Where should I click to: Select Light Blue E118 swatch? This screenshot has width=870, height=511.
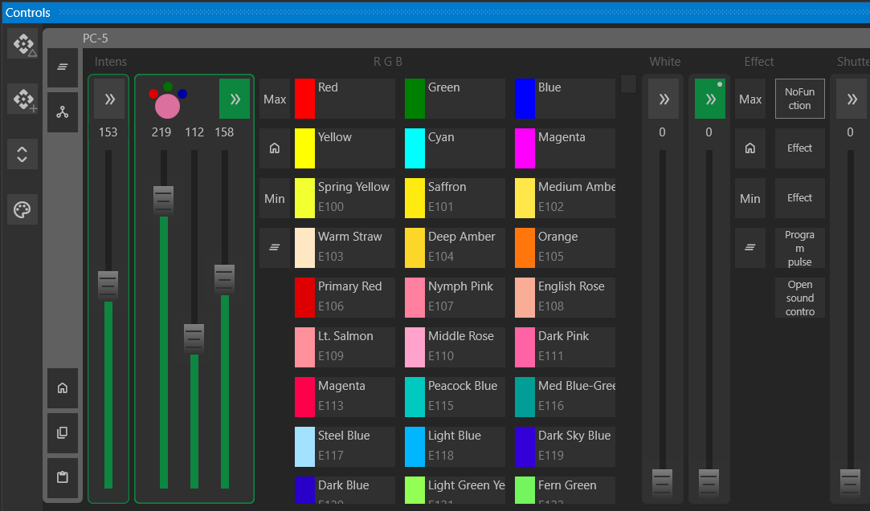pyautogui.click(x=455, y=447)
